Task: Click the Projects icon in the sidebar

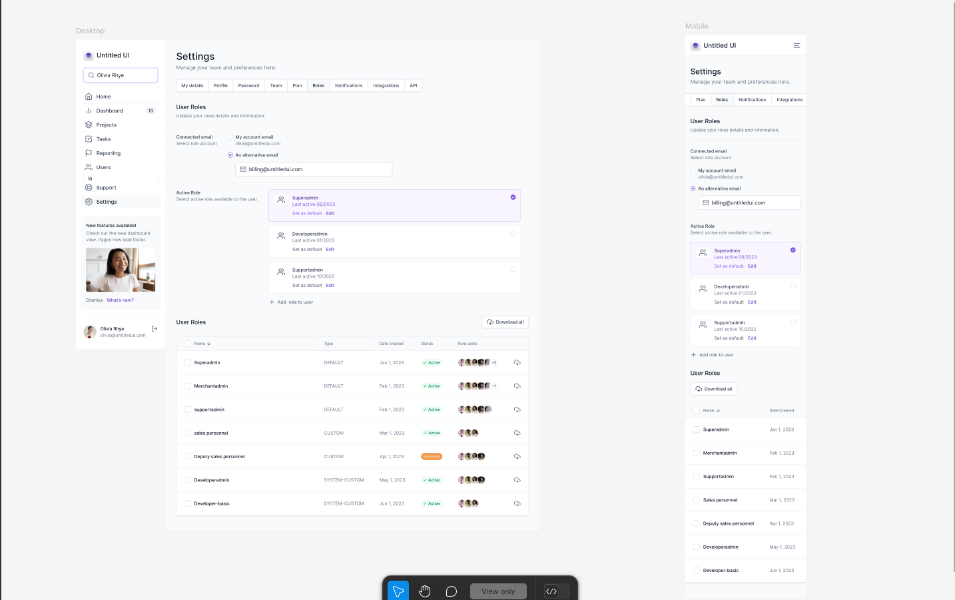Action: click(89, 125)
